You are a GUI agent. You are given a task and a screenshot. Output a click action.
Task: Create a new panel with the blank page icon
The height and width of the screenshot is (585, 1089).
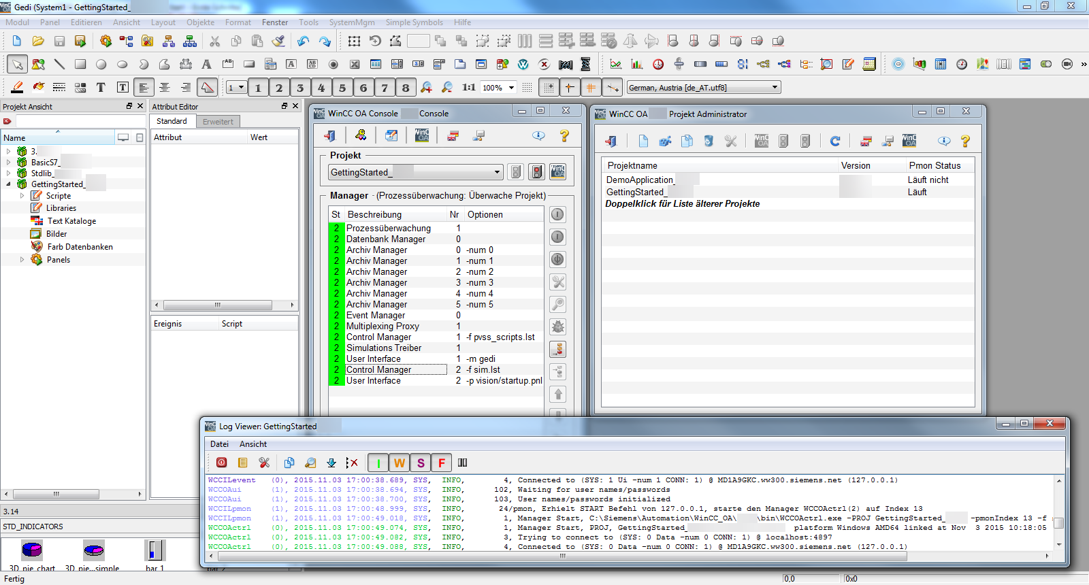coord(17,41)
